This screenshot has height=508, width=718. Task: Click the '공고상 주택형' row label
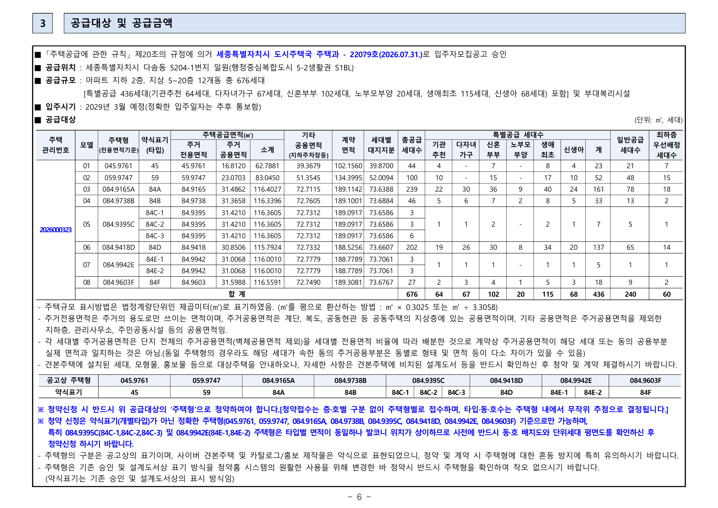pos(68,380)
